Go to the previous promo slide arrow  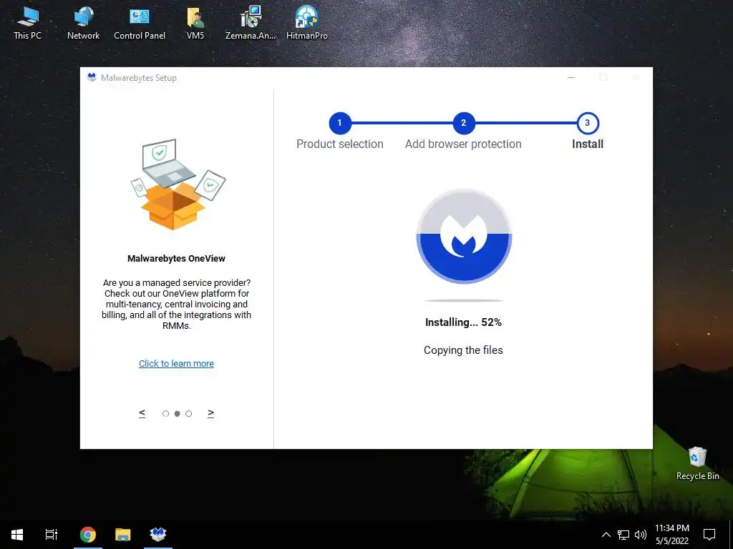point(142,413)
